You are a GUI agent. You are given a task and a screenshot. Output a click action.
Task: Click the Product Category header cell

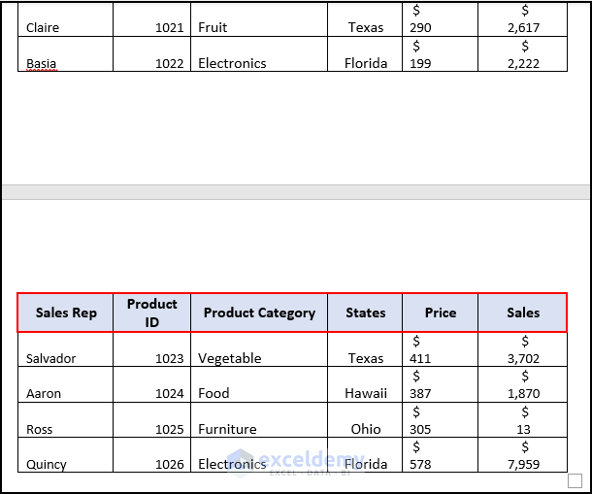259,313
